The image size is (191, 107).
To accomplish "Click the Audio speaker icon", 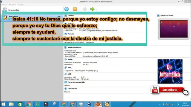I will click(x=66, y=59).
